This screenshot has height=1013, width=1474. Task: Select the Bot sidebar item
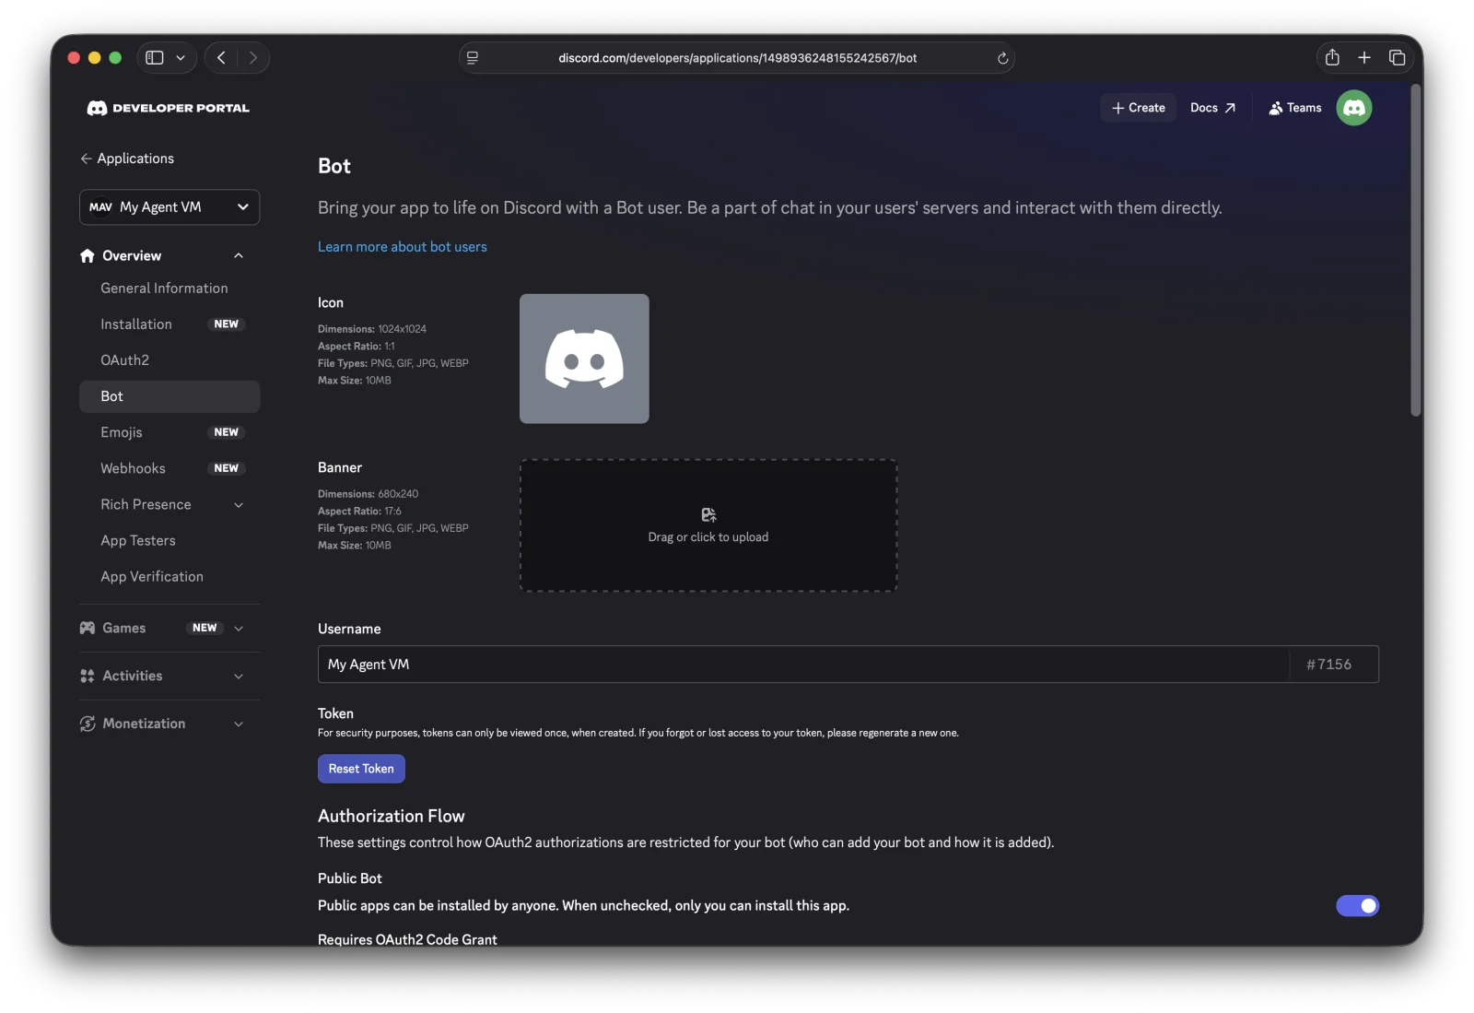pyautogui.click(x=170, y=396)
